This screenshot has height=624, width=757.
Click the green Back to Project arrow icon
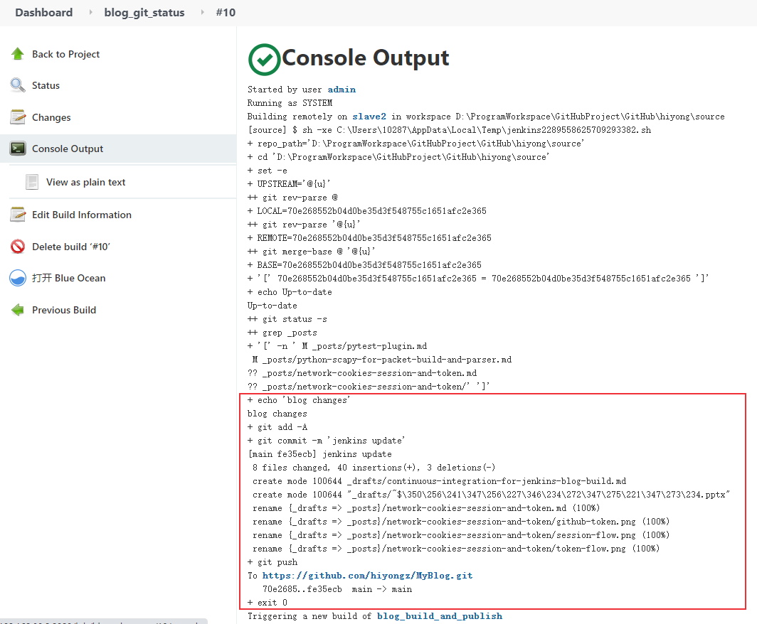[x=18, y=54]
